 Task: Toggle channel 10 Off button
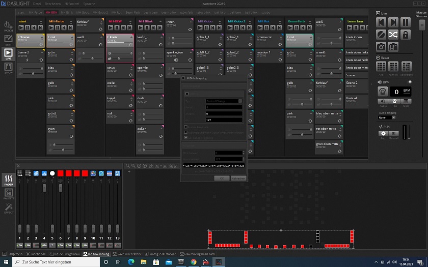tap(93, 245)
